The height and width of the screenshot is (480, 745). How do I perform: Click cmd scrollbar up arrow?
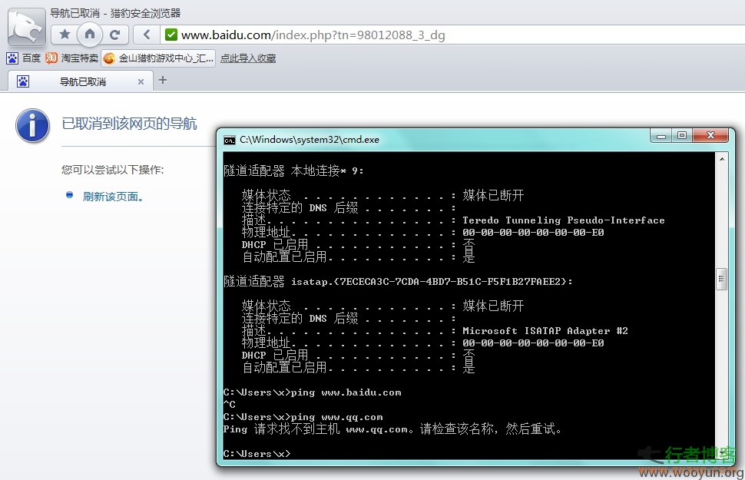coord(722,159)
